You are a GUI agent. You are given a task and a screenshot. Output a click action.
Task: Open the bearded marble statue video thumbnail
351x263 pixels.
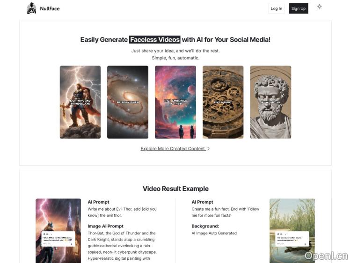(x=271, y=102)
